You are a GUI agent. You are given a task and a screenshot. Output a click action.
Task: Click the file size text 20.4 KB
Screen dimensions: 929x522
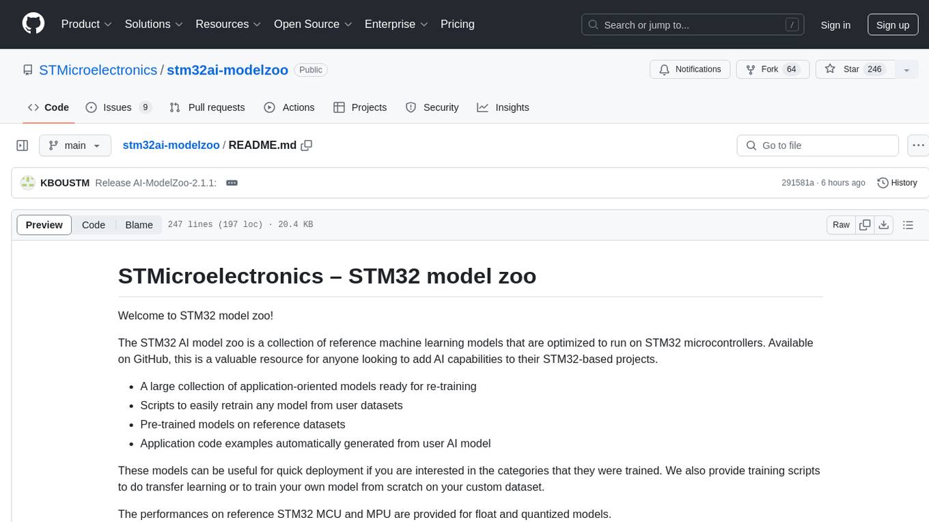coord(296,225)
